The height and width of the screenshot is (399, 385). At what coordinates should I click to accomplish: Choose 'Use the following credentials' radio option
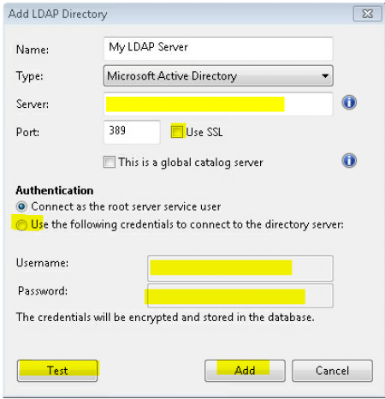[x=21, y=225]
